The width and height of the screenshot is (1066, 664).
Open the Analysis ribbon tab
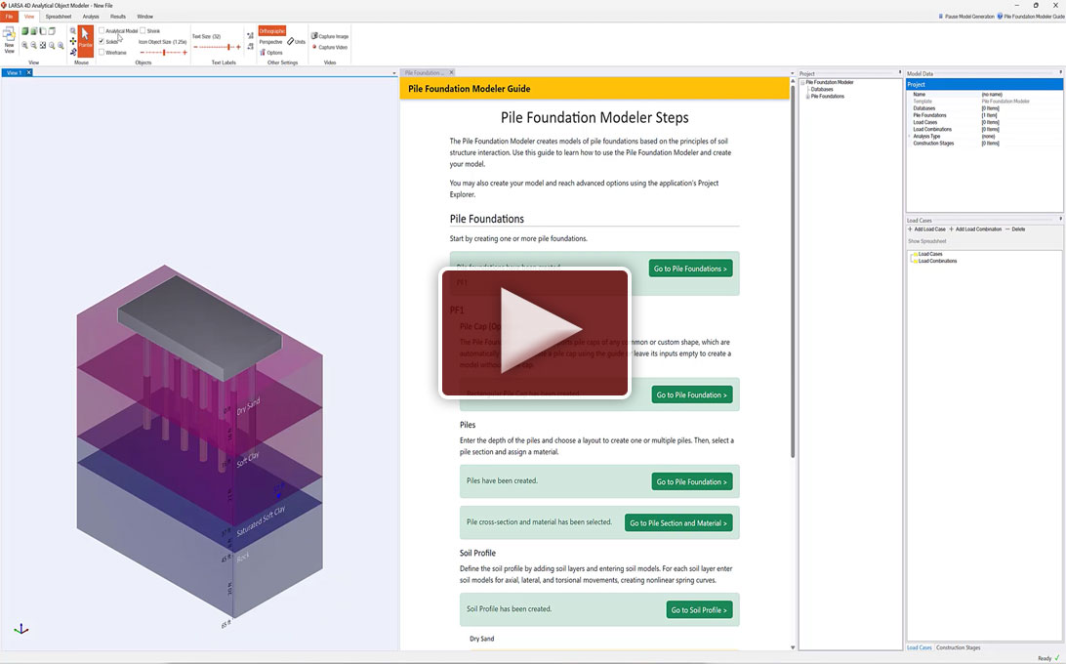[91, 17]
